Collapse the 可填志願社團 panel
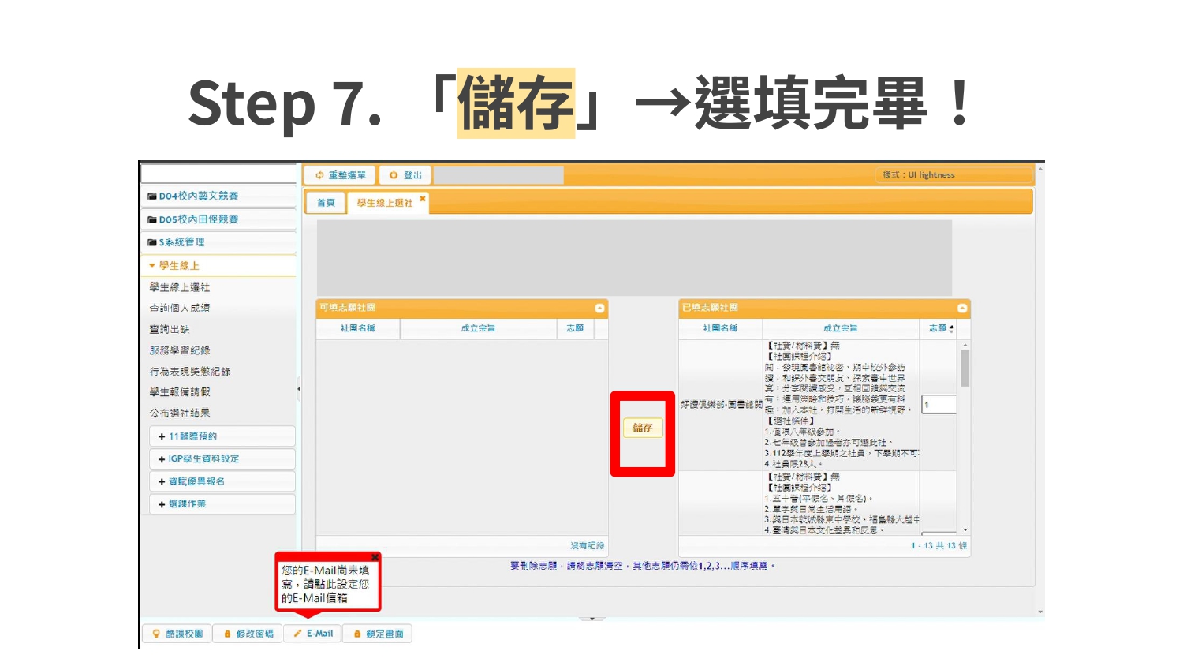Screen dimensions: 1183x666 click(x=599, y=308)
